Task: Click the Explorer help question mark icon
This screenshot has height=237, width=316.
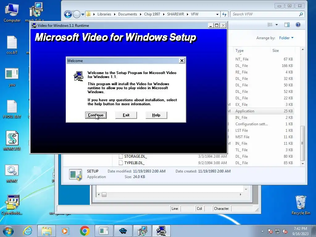Action: [x=298, y=25]
